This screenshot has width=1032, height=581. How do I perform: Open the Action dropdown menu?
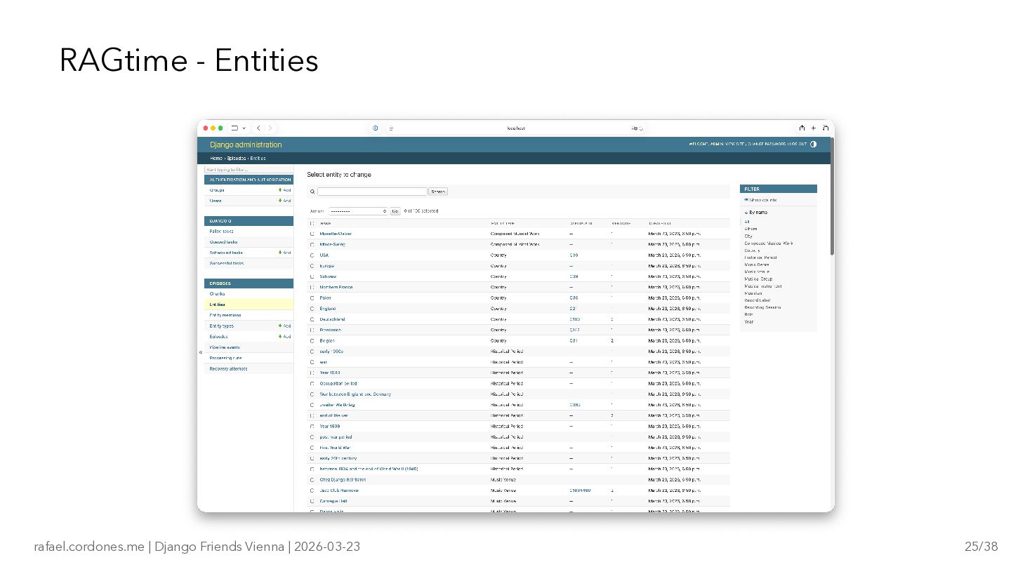point(358,211)
